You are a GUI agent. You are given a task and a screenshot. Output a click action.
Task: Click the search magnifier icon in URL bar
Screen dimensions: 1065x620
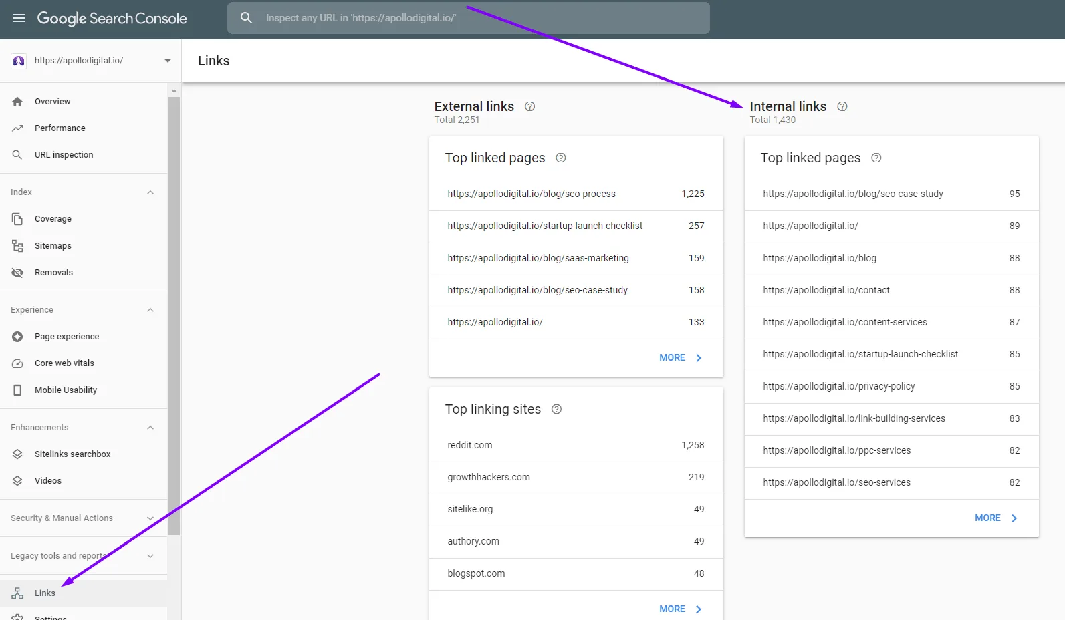[246, 18]
